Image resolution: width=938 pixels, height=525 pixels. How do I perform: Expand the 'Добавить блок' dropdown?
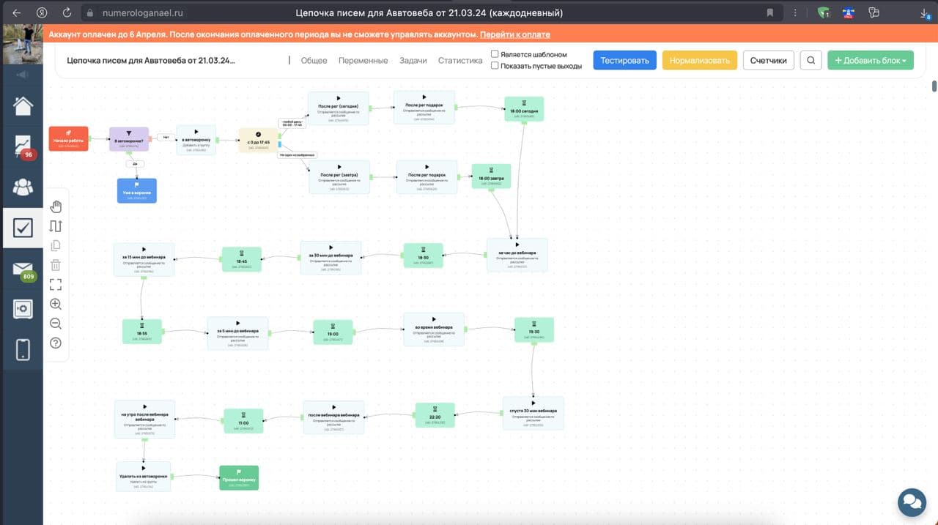[x=871, y=61]
